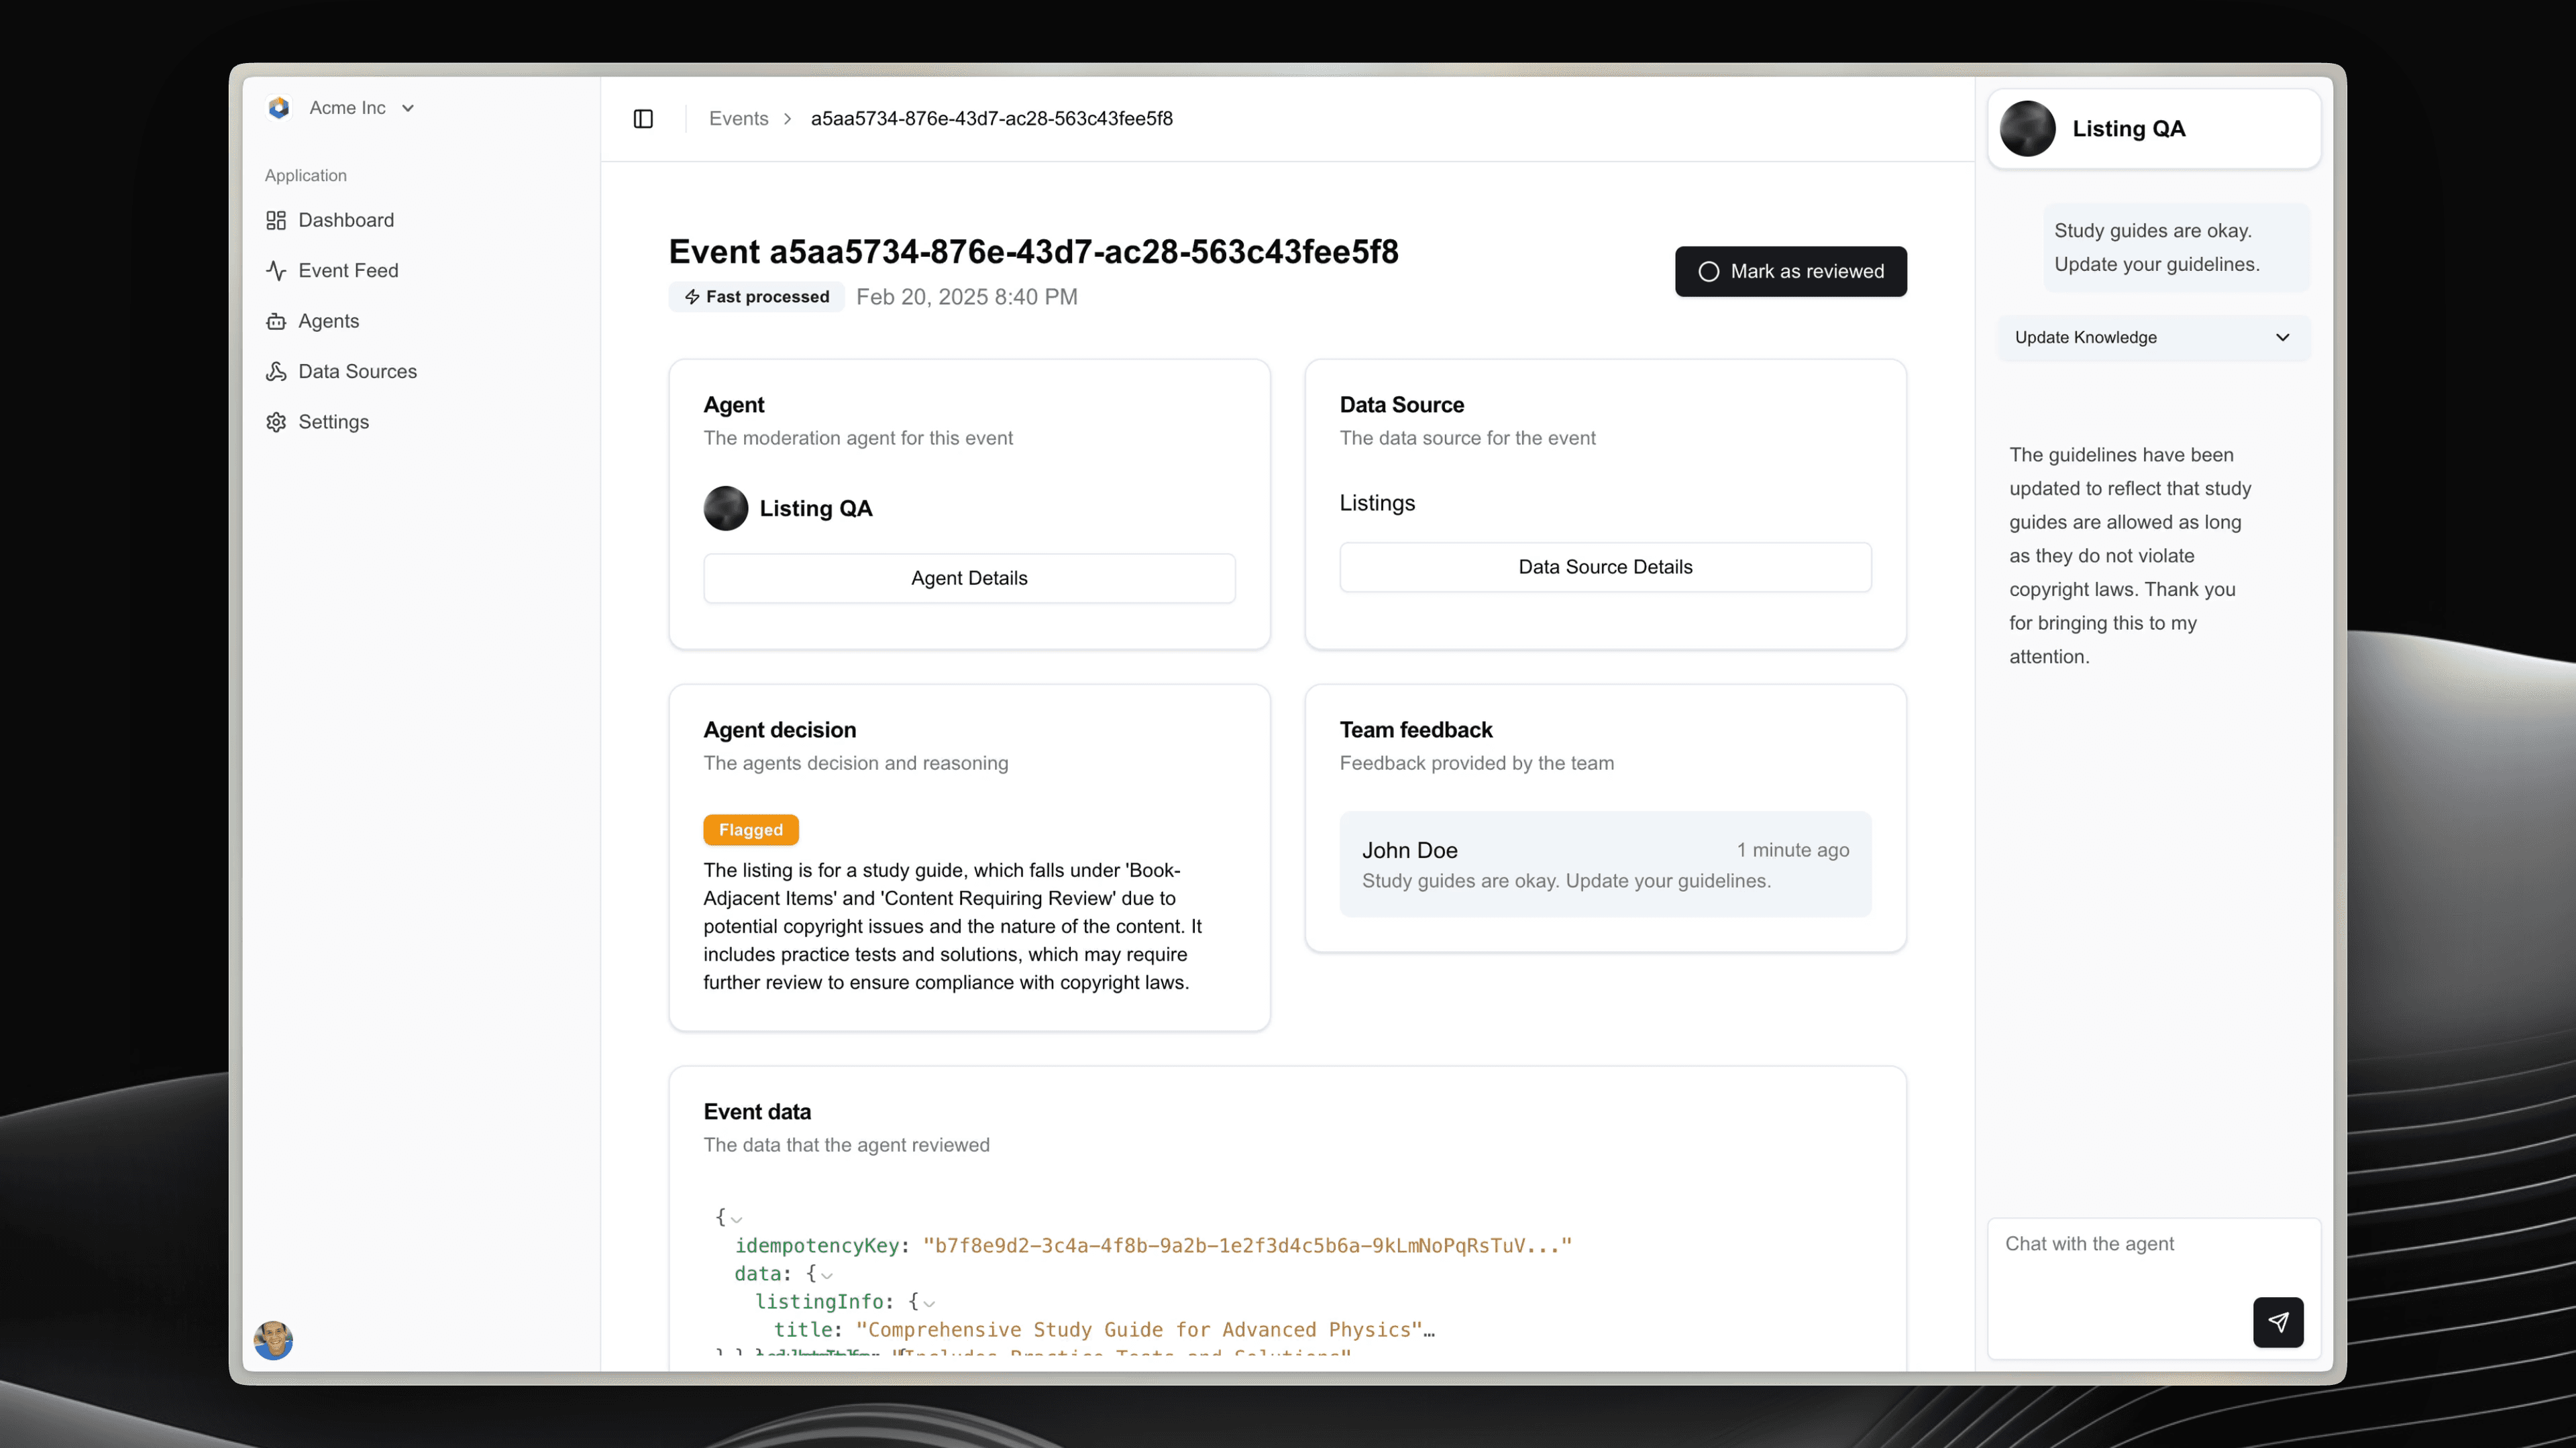Image resolution: width=2576 pixels, height=1448 pixels.
Task: Collapse the listingInfo JSON node
Action: [x=929, y=1303]
